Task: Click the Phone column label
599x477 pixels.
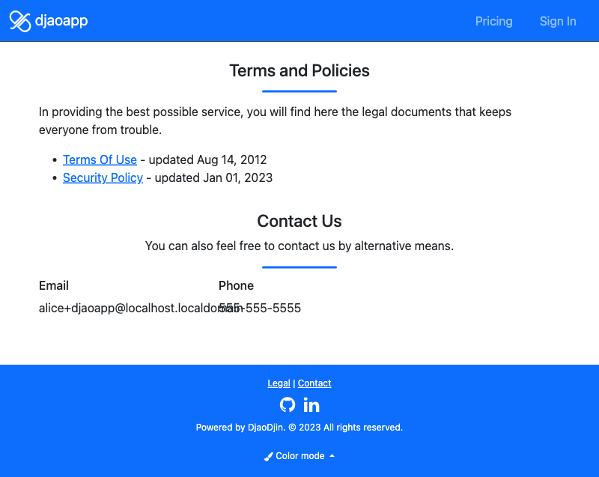Action: pyautogui.click(x=236, y=285)
